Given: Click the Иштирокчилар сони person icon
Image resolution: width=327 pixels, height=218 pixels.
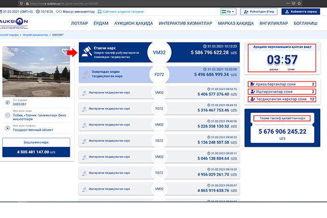Looking at the screenshot, I should 252,91.
